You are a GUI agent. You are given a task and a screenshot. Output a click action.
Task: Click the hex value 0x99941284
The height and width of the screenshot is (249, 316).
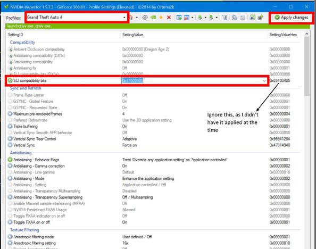tap(280, 139)
